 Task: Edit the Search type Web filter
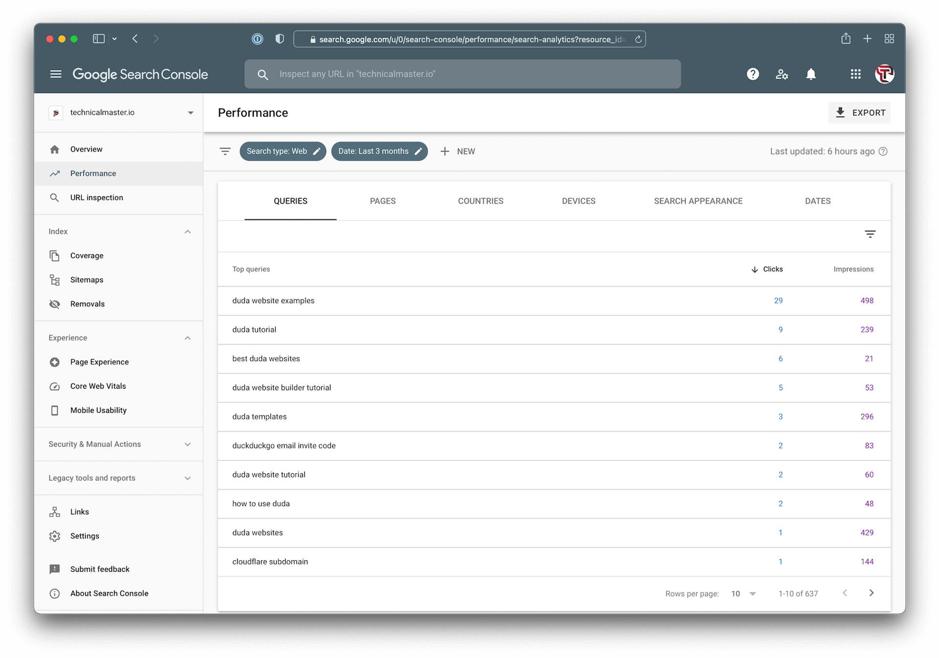283,151
